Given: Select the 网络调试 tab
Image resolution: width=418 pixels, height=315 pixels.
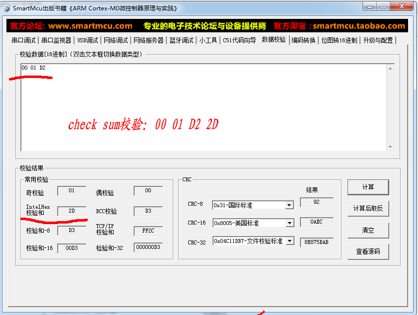Looking at the screenshot, I should 116,40.
